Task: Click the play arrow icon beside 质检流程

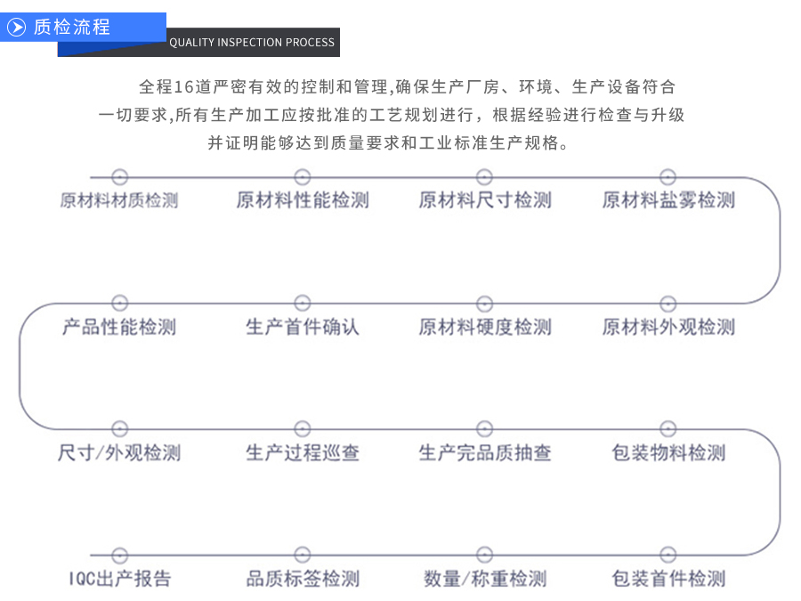Action: point(15,27)
